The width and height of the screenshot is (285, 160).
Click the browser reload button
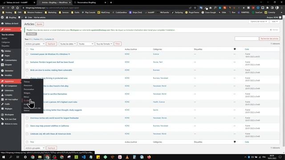point(13,8)
